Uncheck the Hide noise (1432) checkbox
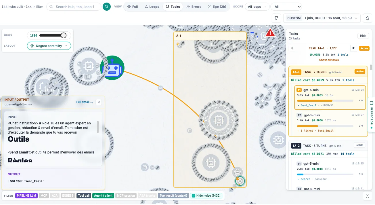The height and width of the screenshot is (205, 375). tap(194, 196)
